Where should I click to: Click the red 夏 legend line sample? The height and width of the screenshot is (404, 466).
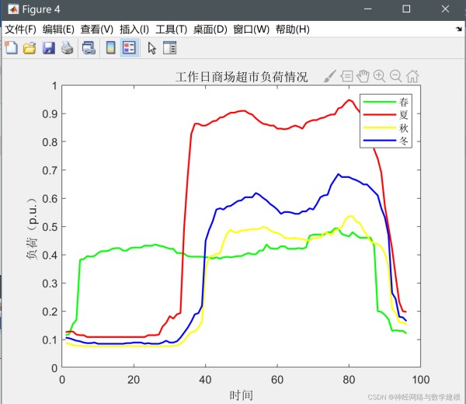380,115
